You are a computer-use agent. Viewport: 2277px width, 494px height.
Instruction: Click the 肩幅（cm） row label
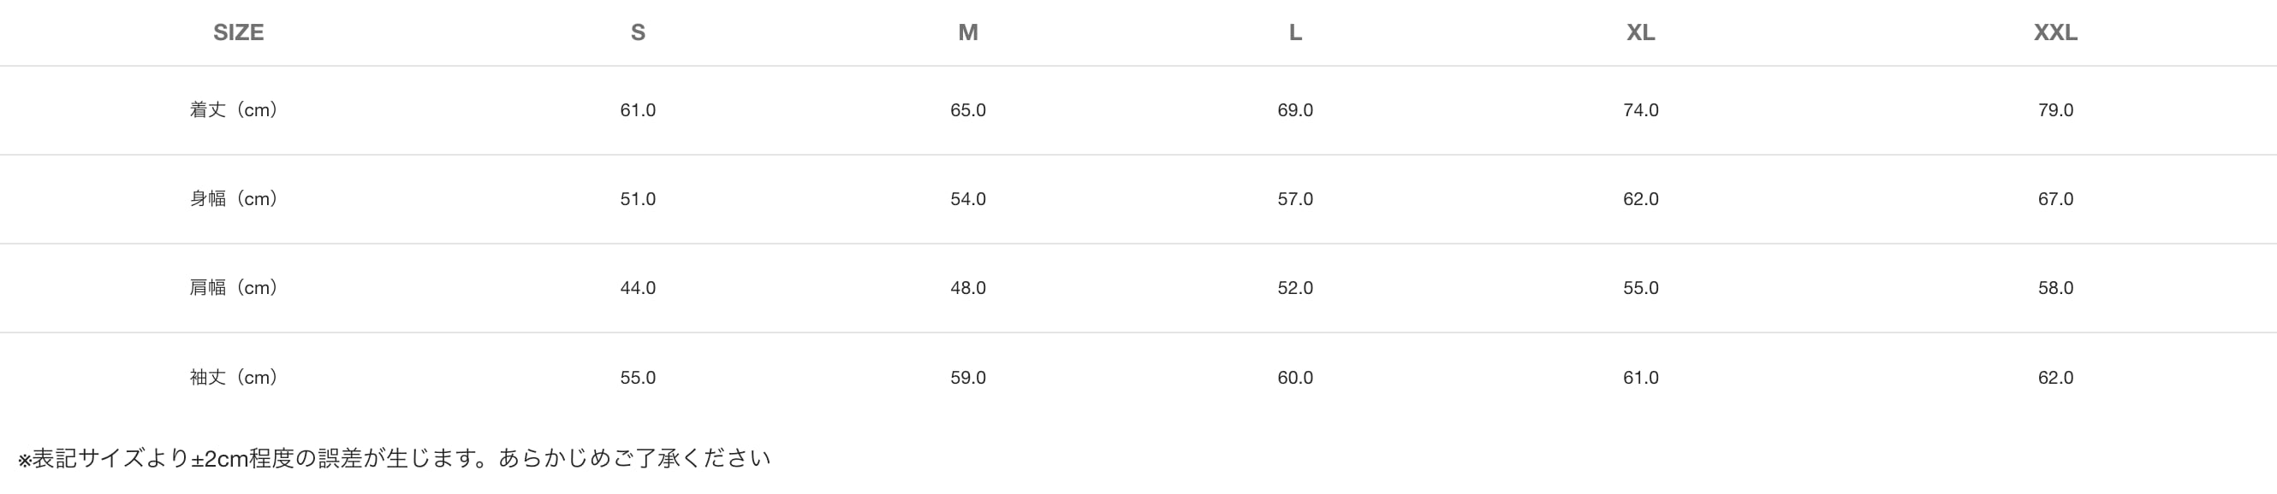coord(235,289)
